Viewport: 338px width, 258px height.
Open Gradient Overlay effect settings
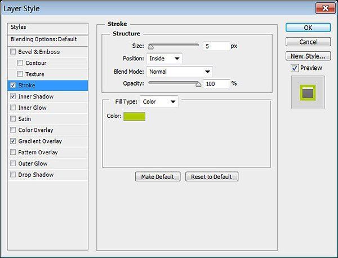tap(40, 141)
